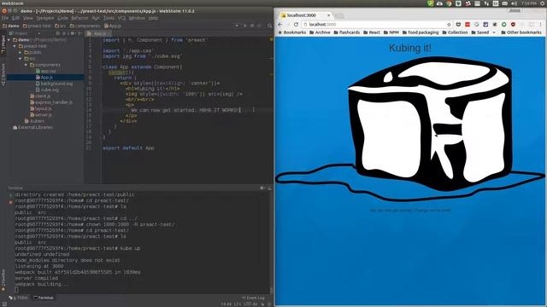Toggle the Favorites side tool button
The width and height of the screenshot is (547, 307).
[3, 279]
